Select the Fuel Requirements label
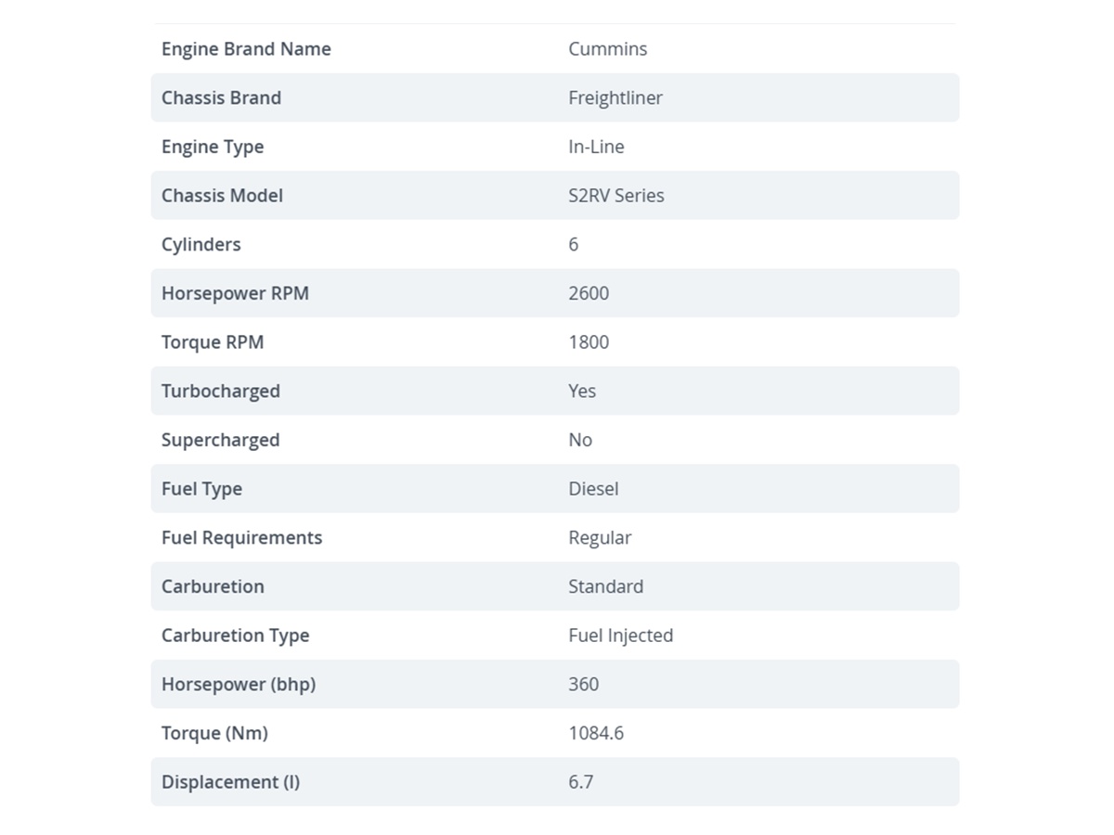The width and height of the screenshot is (1114, 835). click(241, 538)
